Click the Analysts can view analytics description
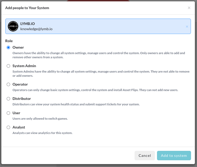Viewport: 197px width, 167px height. tap(42, 133)
